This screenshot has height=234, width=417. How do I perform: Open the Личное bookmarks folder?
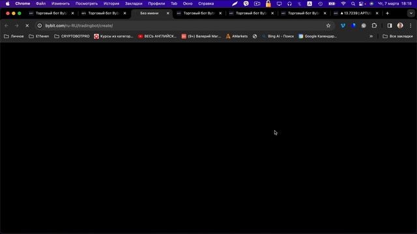click(x=14, y=36)
